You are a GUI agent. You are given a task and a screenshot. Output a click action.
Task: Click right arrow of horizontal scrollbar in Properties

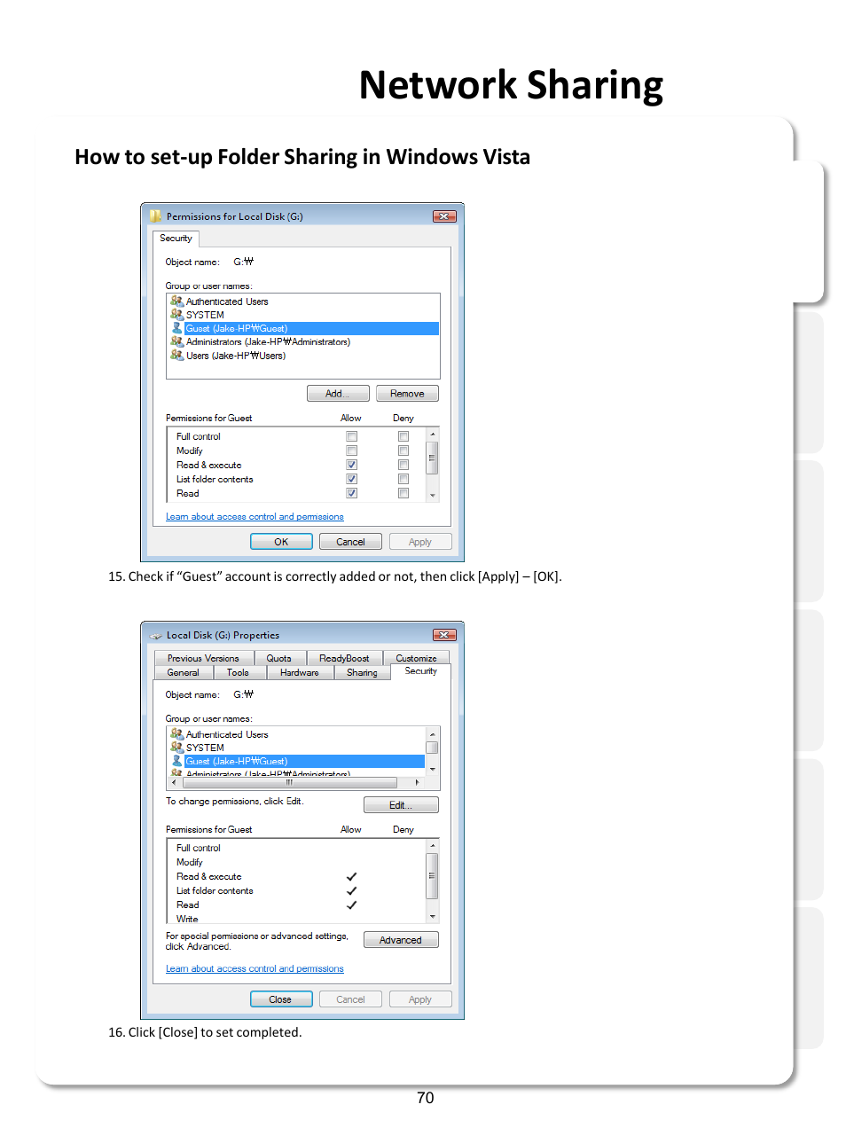click(418, 783)
